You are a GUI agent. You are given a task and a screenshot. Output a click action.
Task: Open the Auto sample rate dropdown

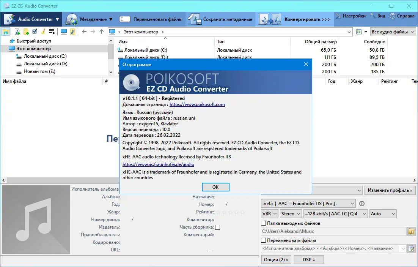point(383,213)
